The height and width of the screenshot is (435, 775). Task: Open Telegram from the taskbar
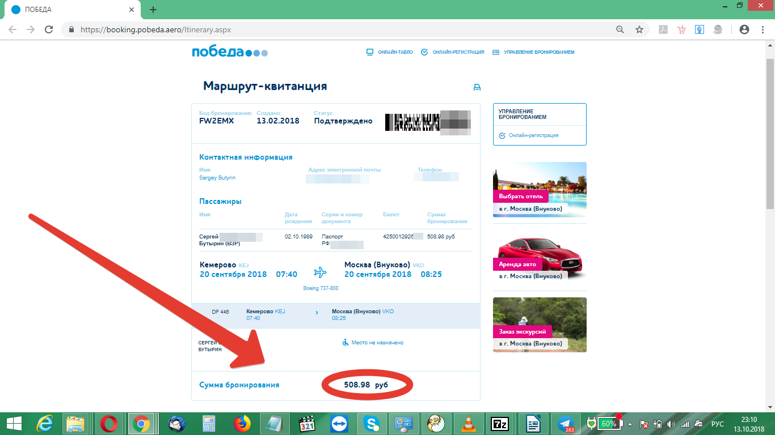pyautogui.click(x=566, y=424)
